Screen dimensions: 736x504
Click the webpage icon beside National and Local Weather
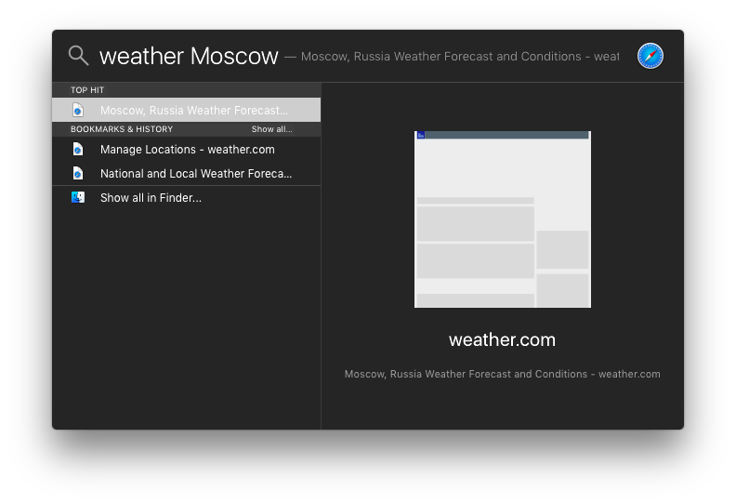(x=78, y=173)
